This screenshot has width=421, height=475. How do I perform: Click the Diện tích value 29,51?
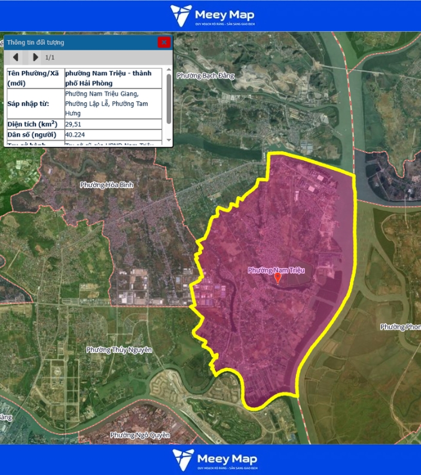tap(74, 124)
